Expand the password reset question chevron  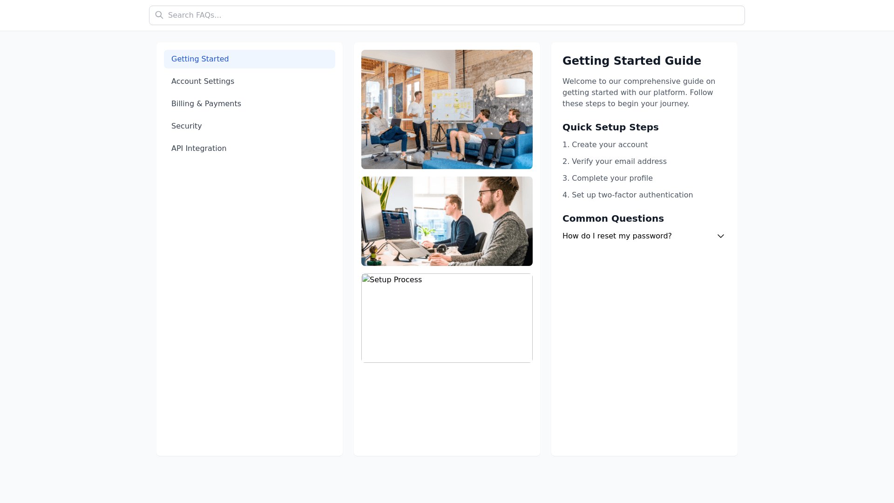(720, 236)
